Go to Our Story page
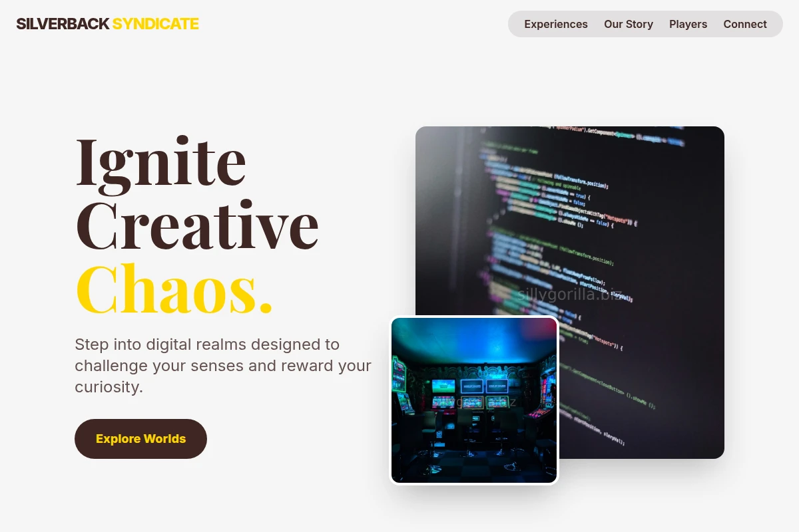This screenshot has width=799, height=532. click(x=629, y=24)
